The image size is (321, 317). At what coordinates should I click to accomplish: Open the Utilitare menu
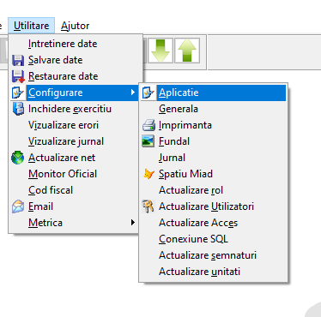tap(31, 26)
